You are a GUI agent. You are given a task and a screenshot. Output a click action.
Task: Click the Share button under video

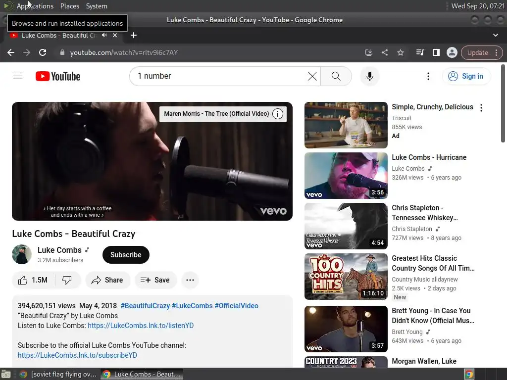107,280
